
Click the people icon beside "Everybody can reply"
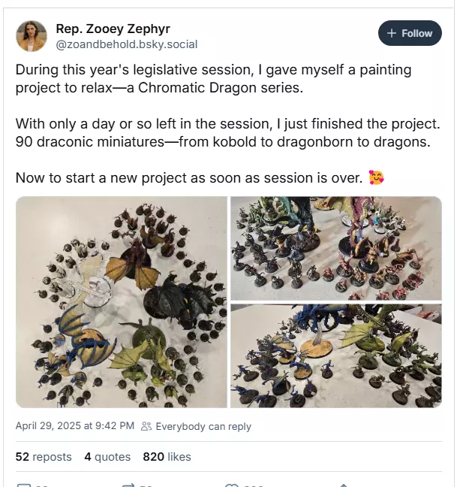[146, 426]
